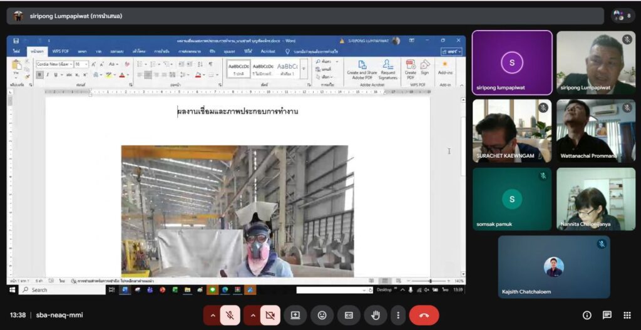The height and width of the screenshot is (330, 641).
Task: Open the chat with everyone panel
Action: click(607, 315)
